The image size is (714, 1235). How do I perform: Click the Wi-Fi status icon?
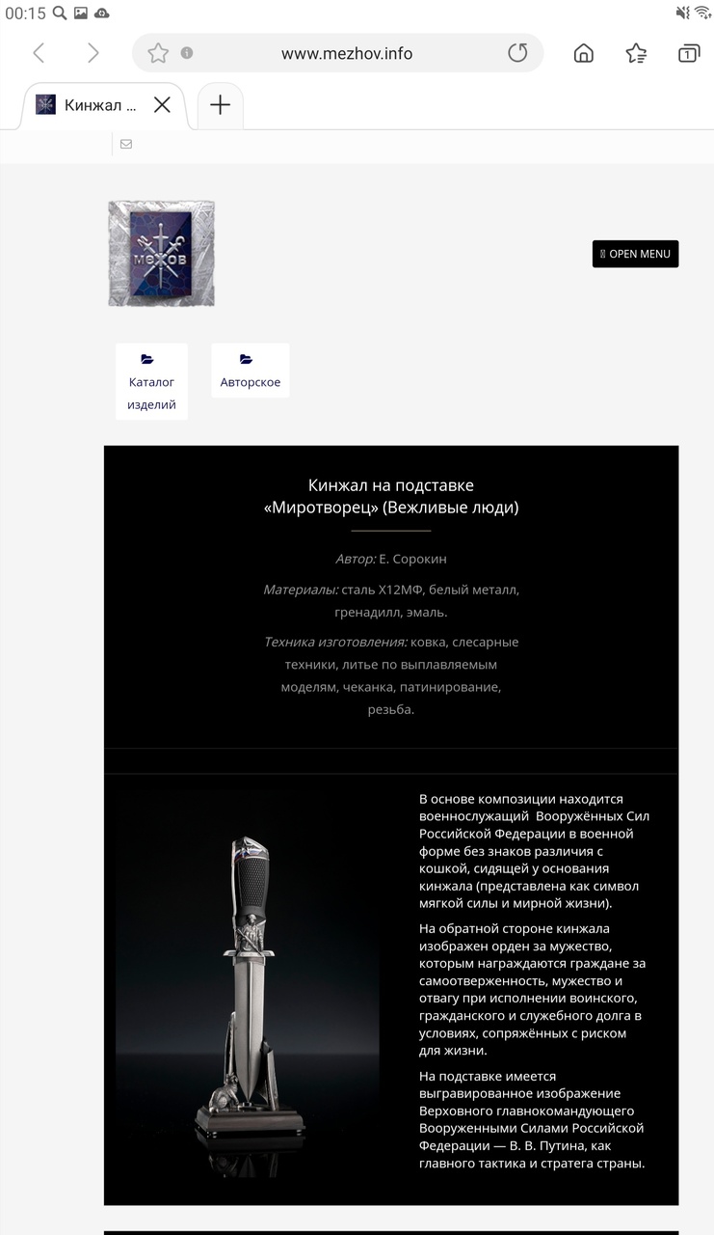point(702,13)
